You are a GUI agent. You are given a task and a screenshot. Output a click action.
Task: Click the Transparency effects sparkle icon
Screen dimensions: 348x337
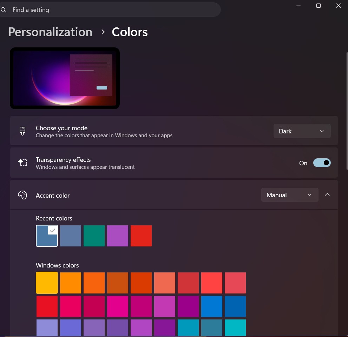pyautogui.click(x=22, y=163)
